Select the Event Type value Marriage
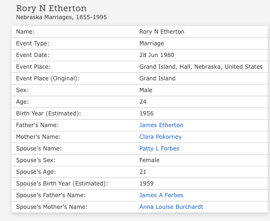 pos(151,43)
